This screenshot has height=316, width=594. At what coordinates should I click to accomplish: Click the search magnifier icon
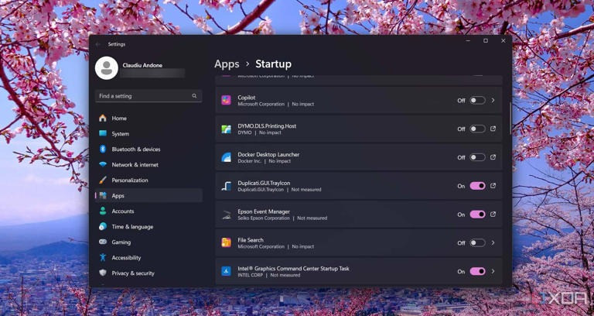click(x=194, y=96)
